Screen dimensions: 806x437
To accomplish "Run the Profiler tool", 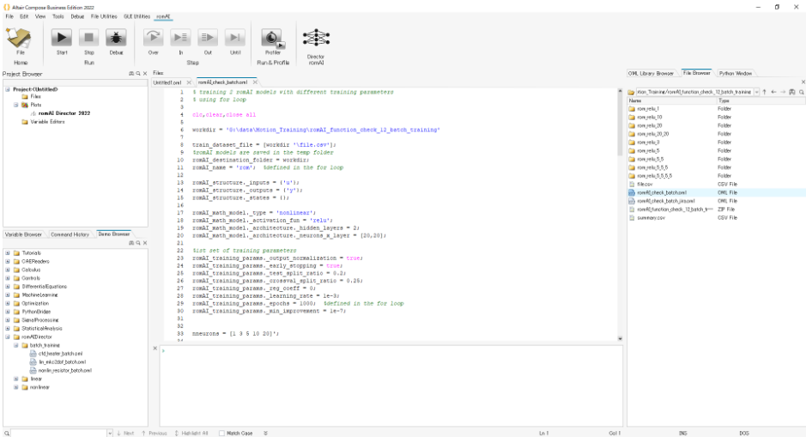I will [x=272, y=38].
